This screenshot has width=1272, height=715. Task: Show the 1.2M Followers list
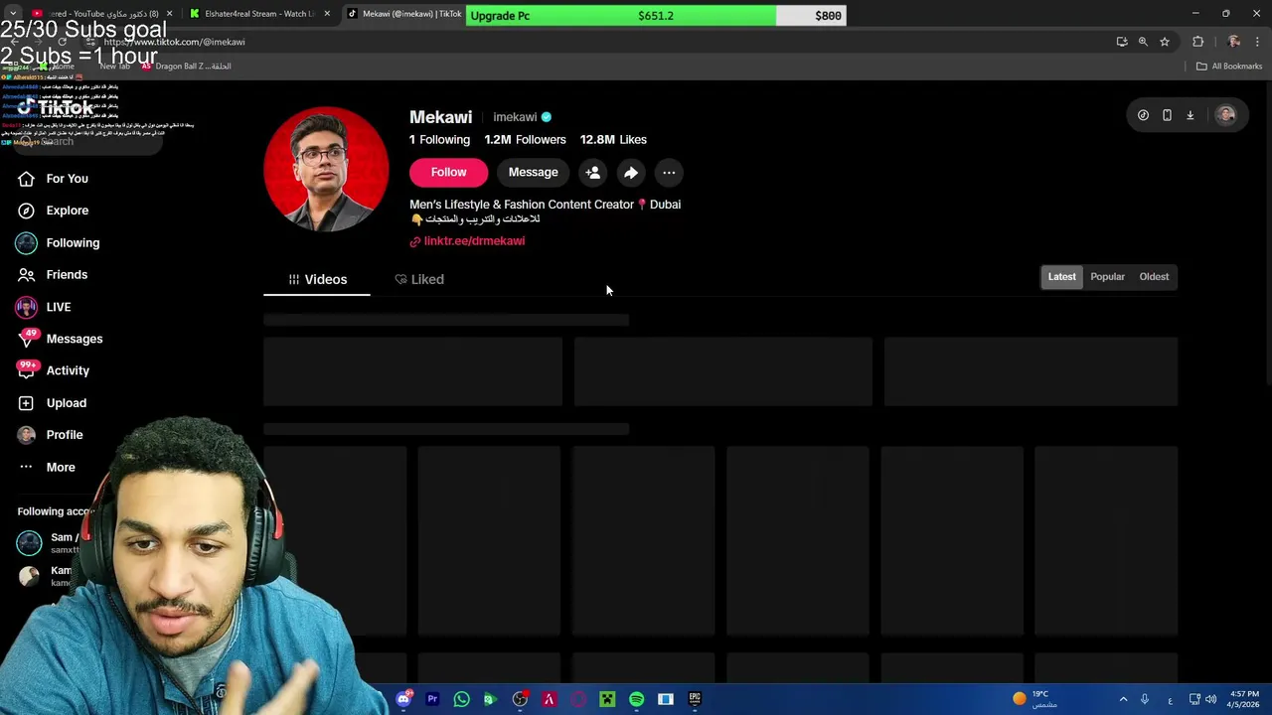point(525,140)
